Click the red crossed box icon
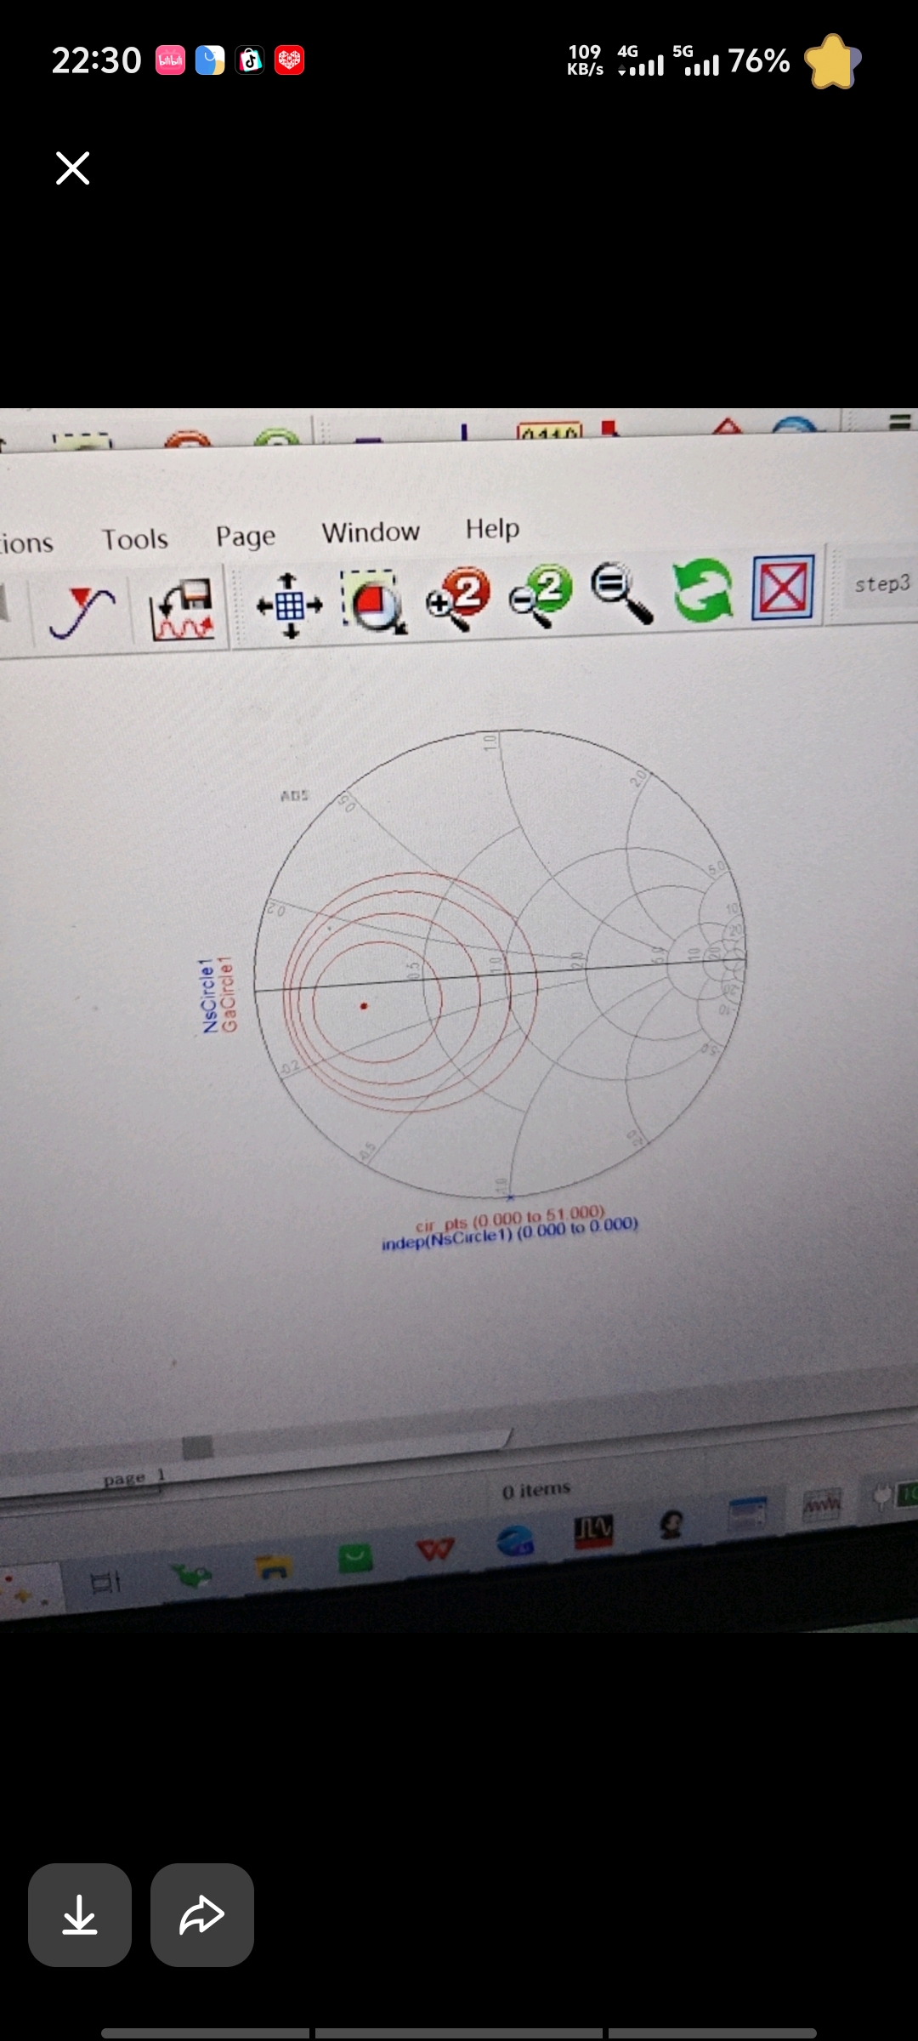The width and height of the screenshot is (918, 2041). point(783,586)
